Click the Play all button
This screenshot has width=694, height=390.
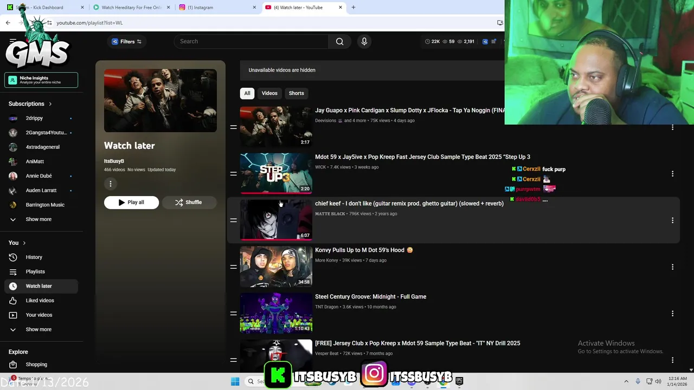pos(131,203)
